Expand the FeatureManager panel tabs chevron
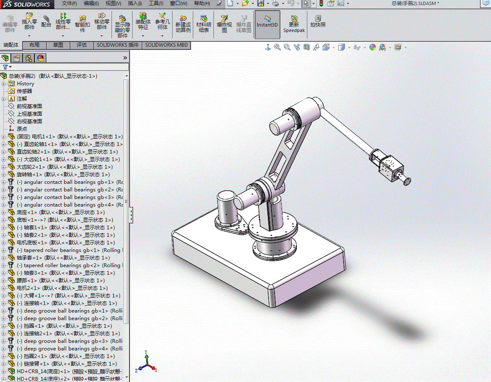 pyautogui.click(x=125, y=58)
